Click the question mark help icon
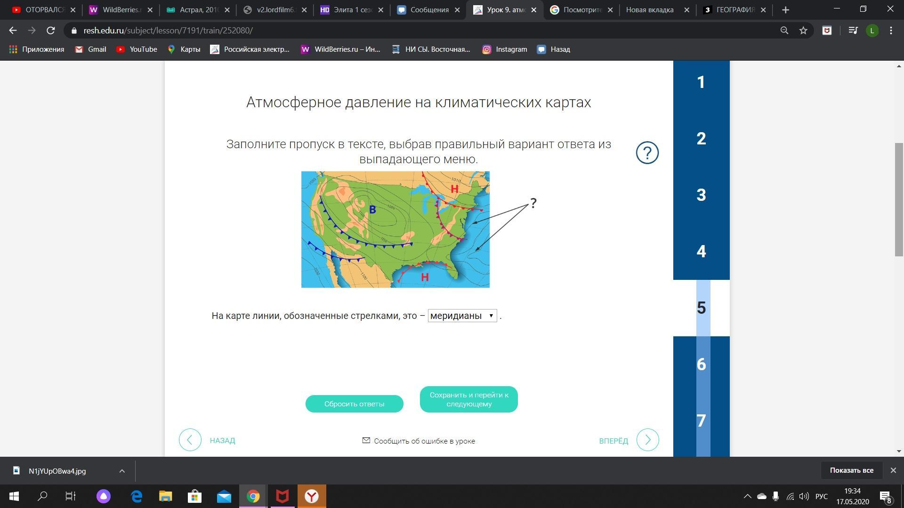 [x=647, y=153]
